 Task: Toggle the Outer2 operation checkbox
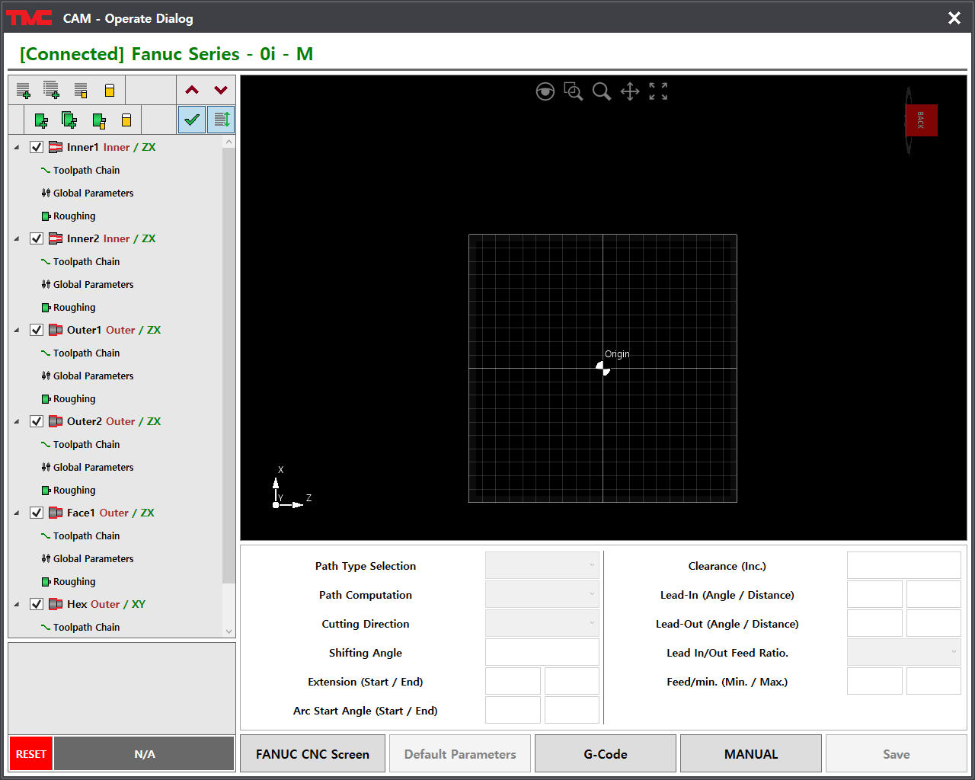(x=37, y=421)
